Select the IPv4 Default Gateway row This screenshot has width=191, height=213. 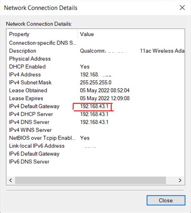95,106
